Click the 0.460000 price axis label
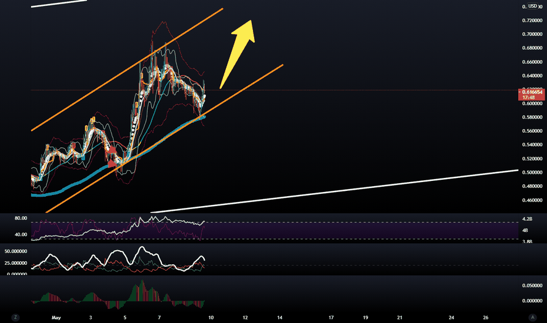547x323 pixels. [532, 200]
